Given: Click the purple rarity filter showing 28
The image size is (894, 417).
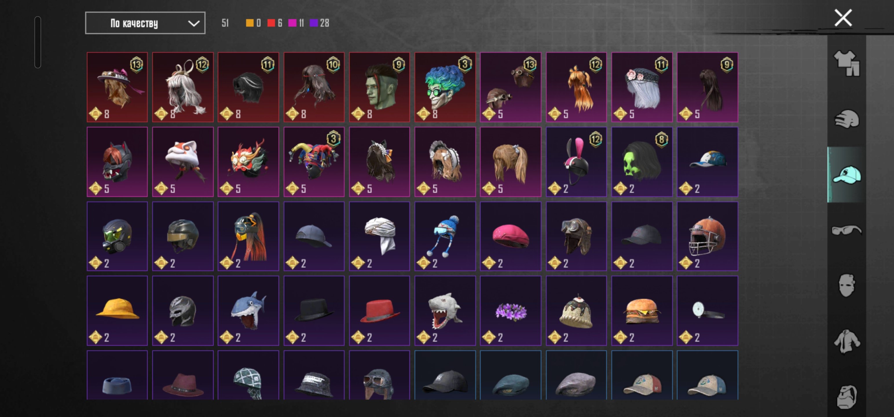Looking at the screenshot, I should click(x=319, y=23).
